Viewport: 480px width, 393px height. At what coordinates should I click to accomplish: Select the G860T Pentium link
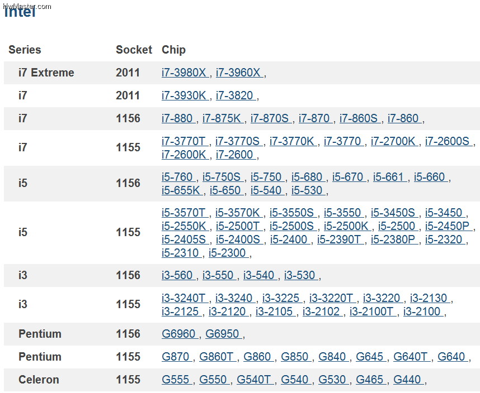[218, 357]
